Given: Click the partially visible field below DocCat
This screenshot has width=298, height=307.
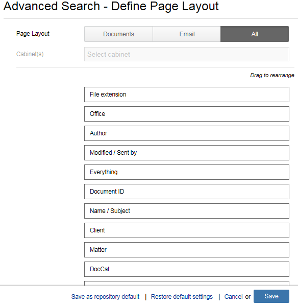Looking at the screenshot, I should [x=187, y=284].
